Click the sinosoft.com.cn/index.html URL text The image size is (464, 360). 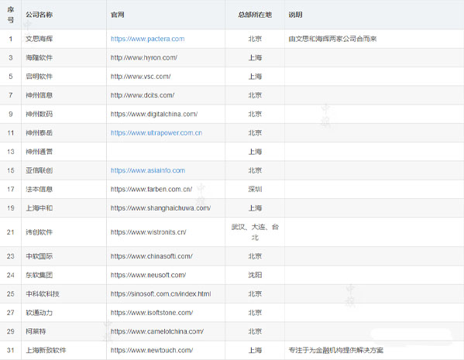[x=160, y=293]
